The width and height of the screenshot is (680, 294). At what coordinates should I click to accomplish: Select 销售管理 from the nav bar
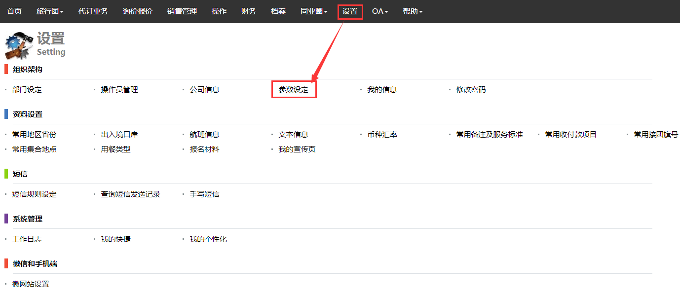pos(182,11)
